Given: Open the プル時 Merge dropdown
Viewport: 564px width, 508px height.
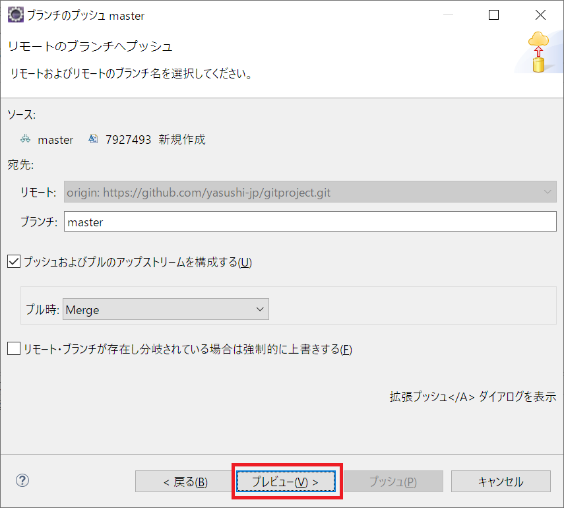Looking at the screenshot, I should pyautogui.click(x=166, y=309).
